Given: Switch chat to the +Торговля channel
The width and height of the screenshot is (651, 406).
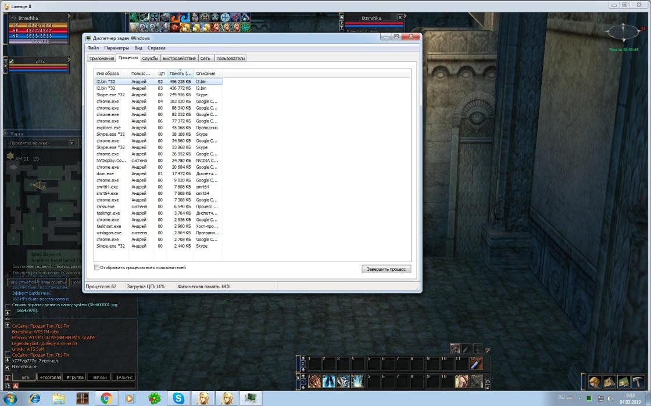Looking at the screenshot, I should pyautogui.click(x=50, y=377).
